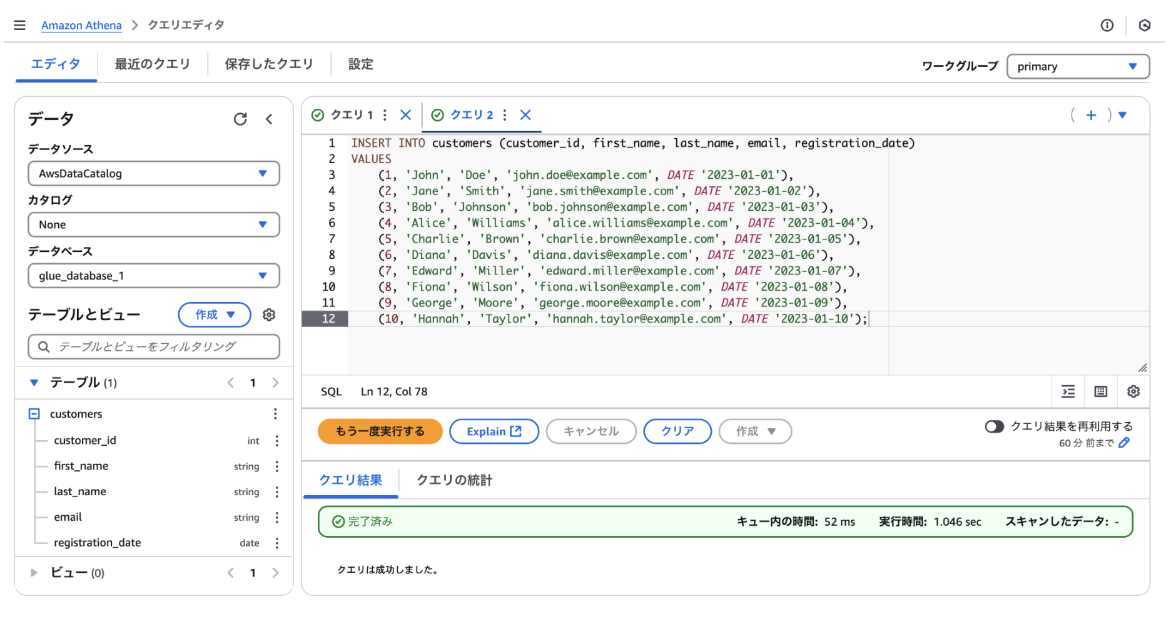Close the クエリ 2 tab

[525, 114]
